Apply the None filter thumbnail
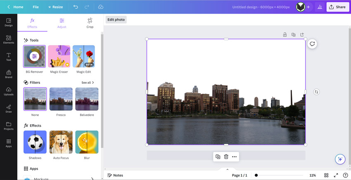 [35, 99]
